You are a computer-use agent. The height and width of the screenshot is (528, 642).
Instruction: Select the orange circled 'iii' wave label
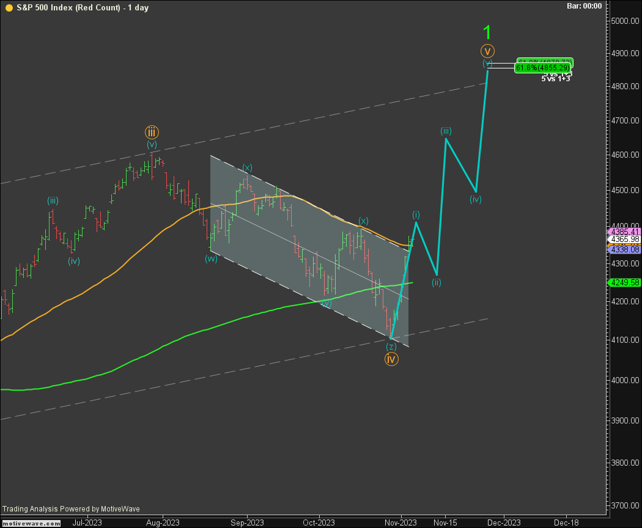tap(152, 132)
